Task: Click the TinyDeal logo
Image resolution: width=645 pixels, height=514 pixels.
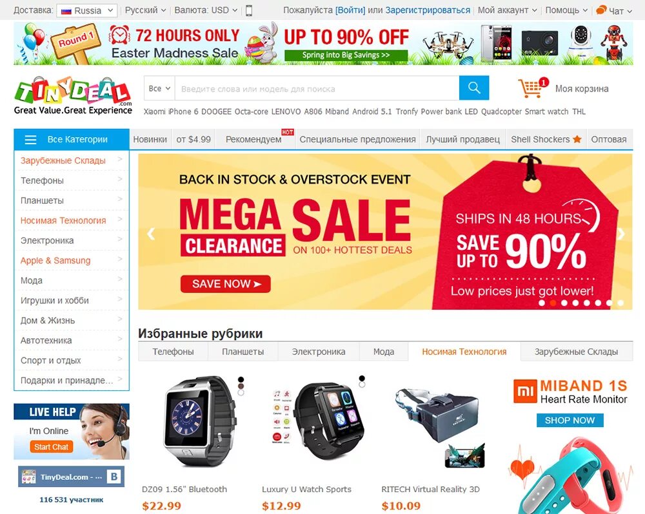Action: coord(73,95)
